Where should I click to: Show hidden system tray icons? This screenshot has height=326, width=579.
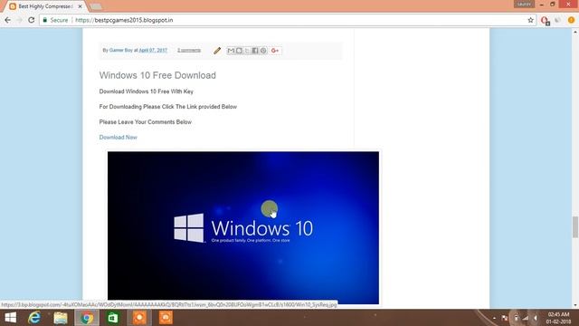[x=494, y=318]
